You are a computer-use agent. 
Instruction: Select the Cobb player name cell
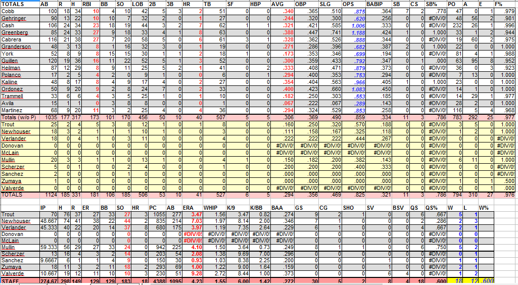coord(20,11)
